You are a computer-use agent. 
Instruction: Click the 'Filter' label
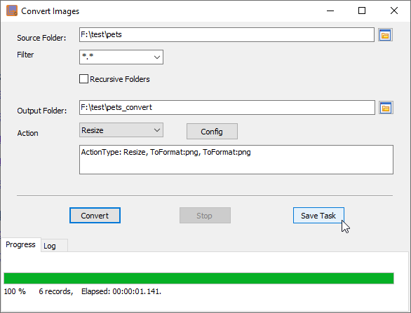tap(25, 55)
